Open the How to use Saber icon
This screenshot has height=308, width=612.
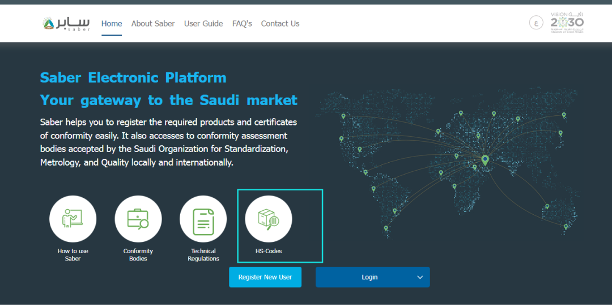click(73, 219)
